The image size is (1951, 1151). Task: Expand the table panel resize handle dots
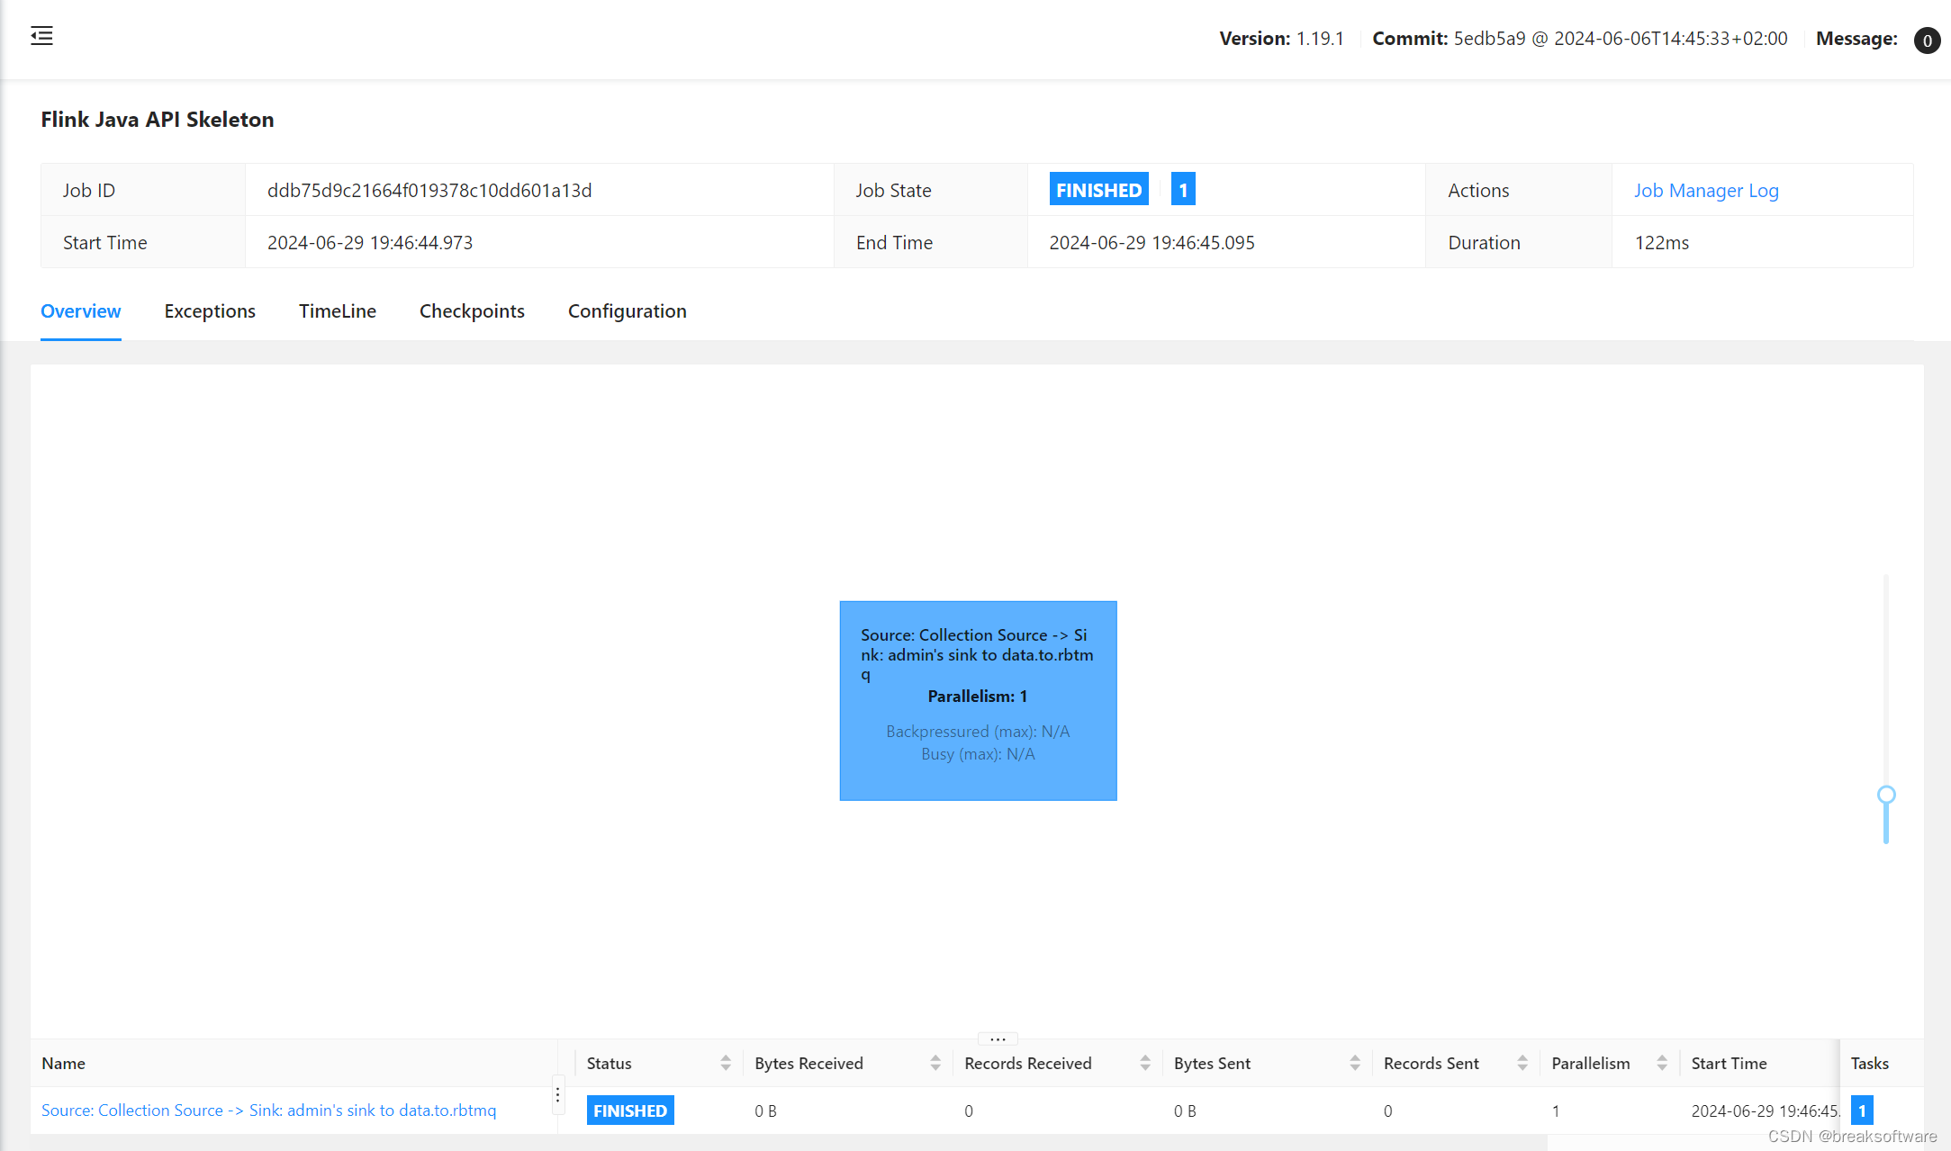point(998,1039)
